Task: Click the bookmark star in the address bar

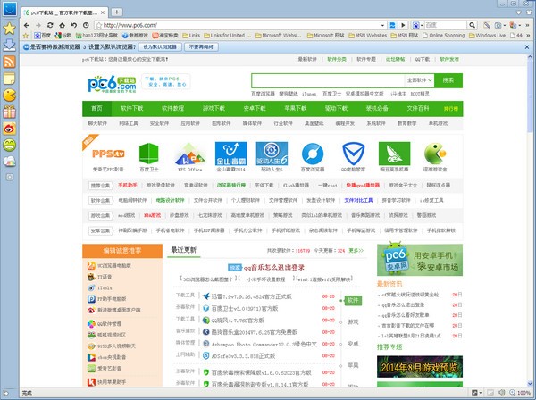Action: 99,25
